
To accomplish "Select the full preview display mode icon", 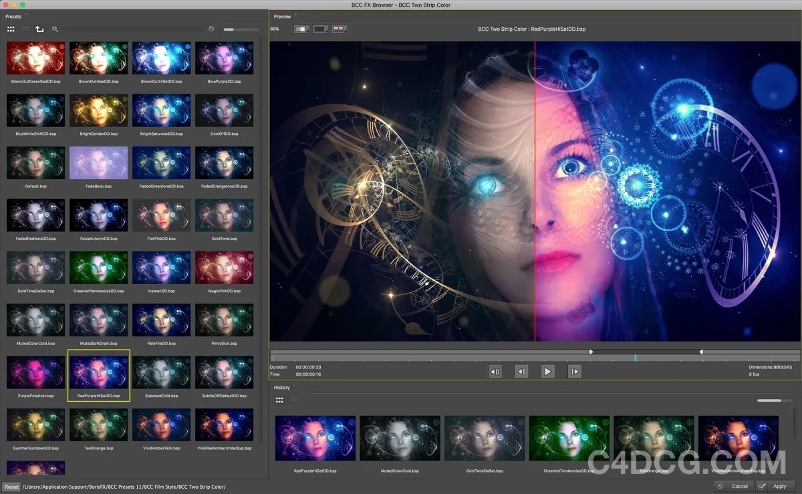I will point(299,28).
